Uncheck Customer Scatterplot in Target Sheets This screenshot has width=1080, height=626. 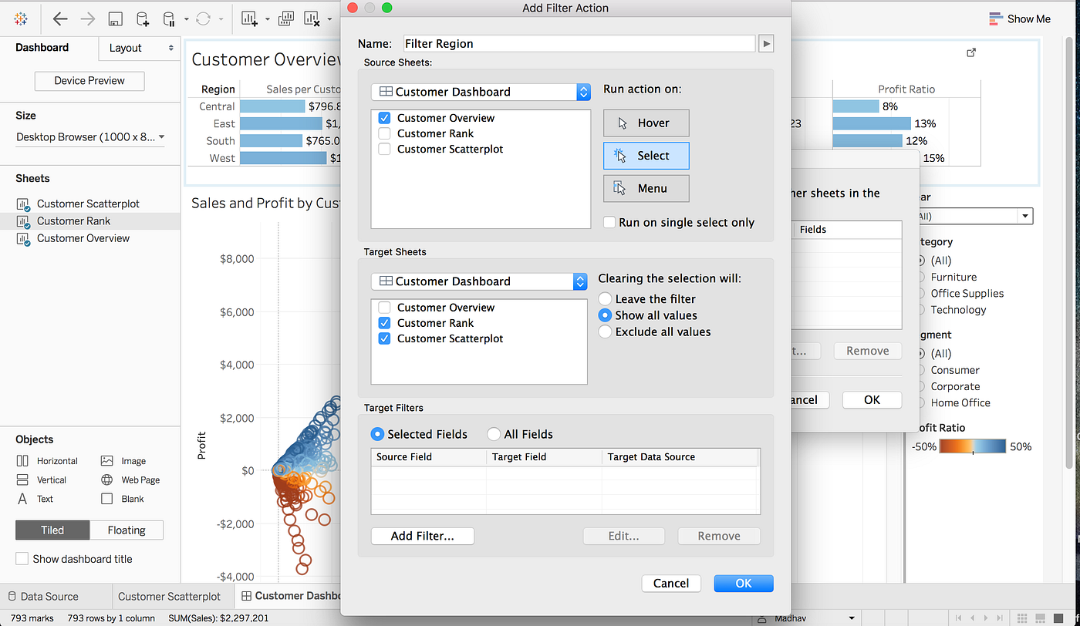pos(384,338)
